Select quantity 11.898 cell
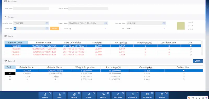This screenshot has width=209, height=99. pos(147,70)
